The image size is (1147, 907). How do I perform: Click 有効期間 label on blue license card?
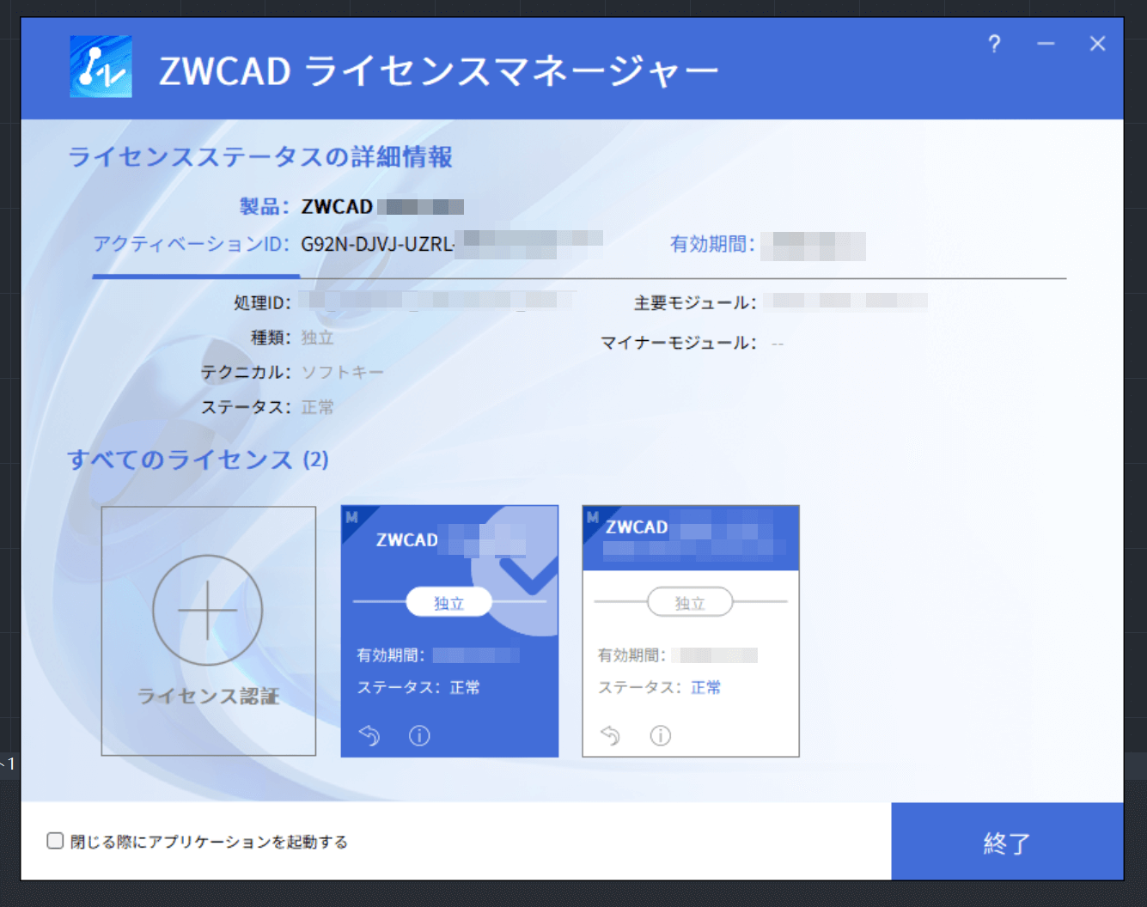pos(391,655)
